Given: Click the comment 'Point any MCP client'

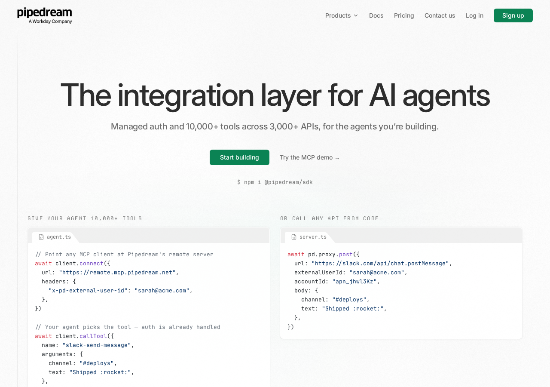Looking at the screenshot, I should [124, 255].
